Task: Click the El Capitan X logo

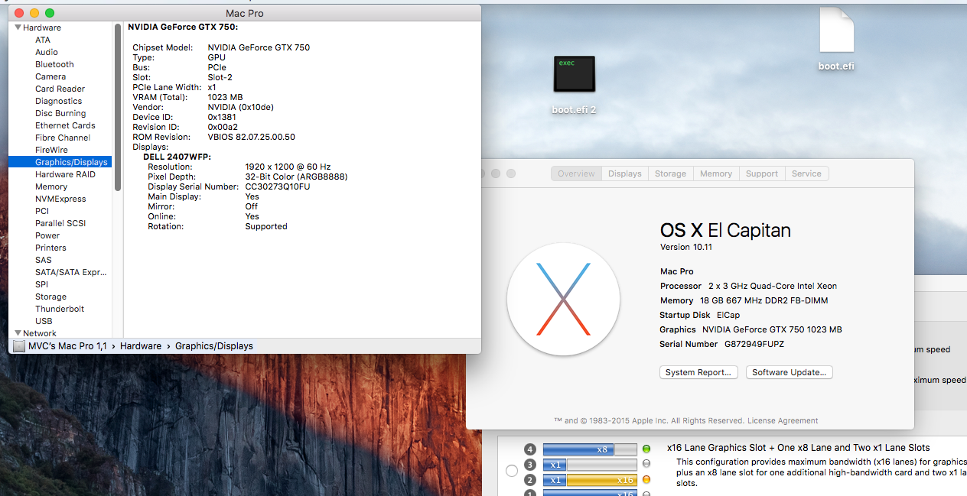Action: 563,299
